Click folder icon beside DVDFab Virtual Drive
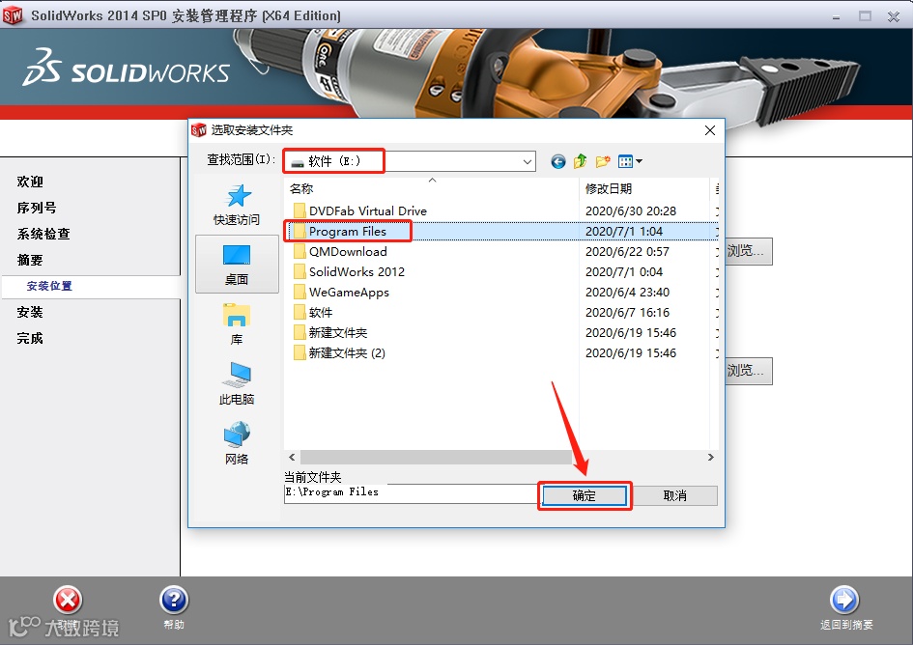Screen dimensions: 913x645 [300, 210]
